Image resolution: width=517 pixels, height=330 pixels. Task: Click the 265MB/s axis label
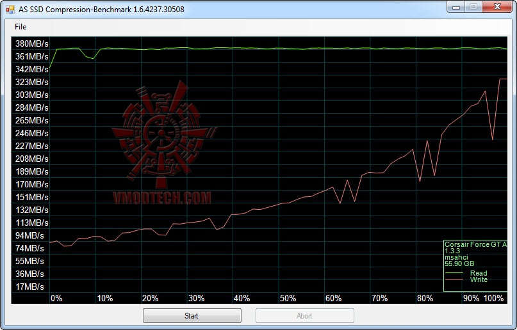pyautogui.click(x=31, y=121)
